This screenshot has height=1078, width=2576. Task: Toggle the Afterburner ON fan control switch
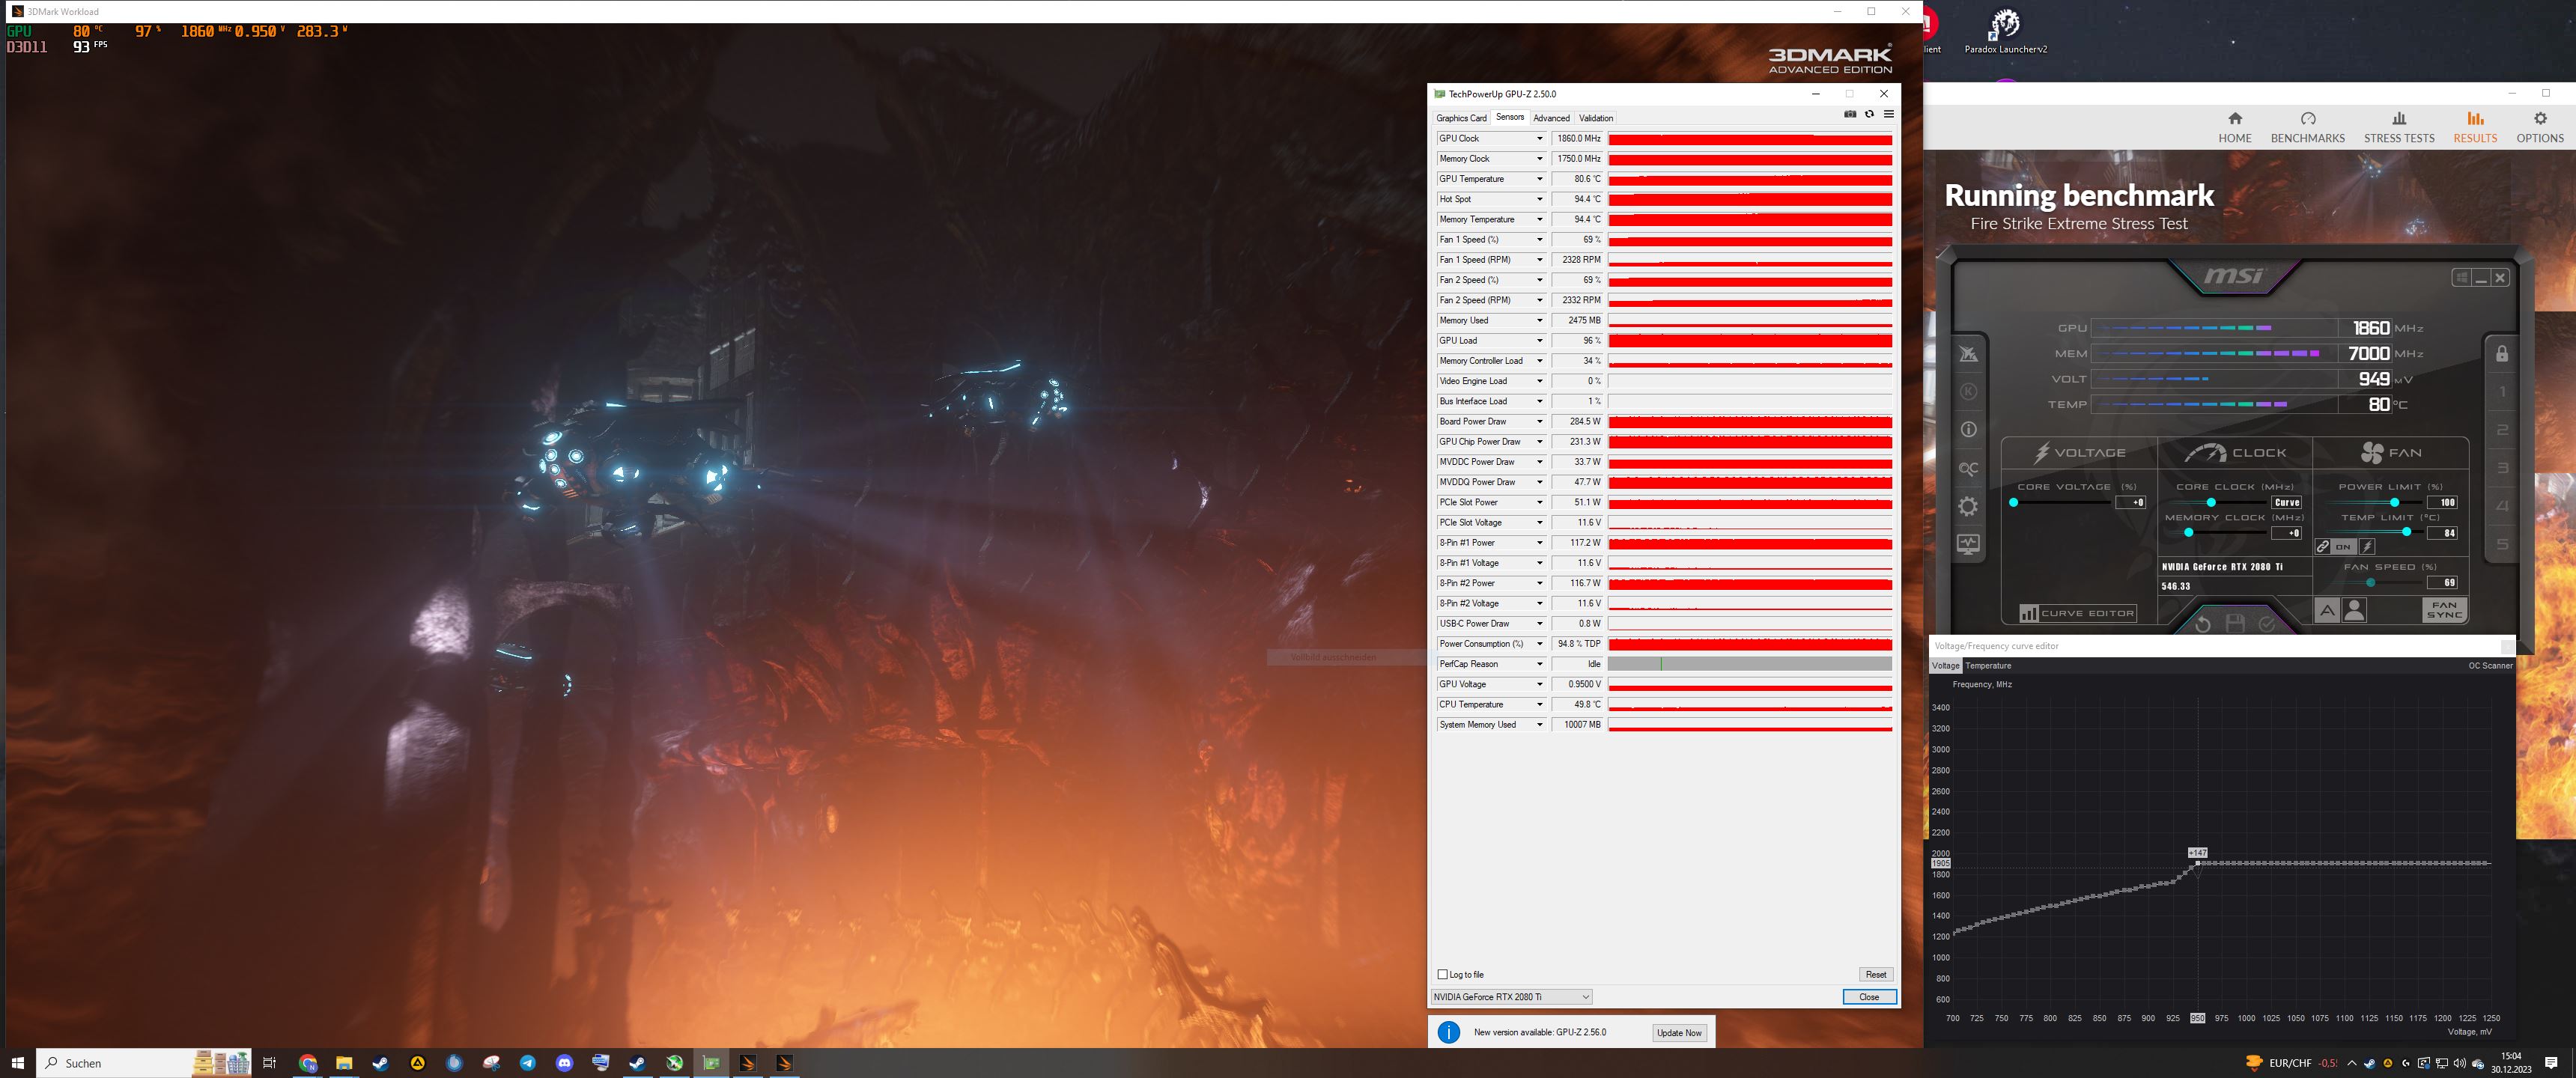pyautogui.click(x=2344, y=547)
